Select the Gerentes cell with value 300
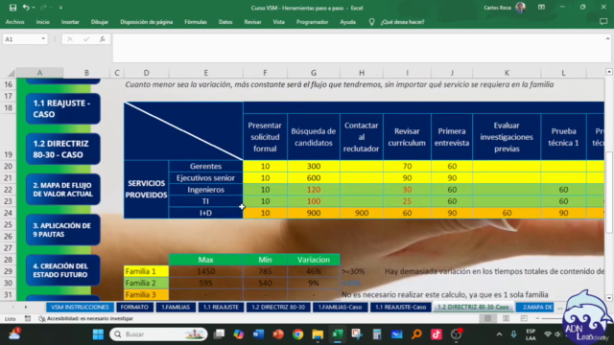This screenshot has width=614, height=345. 314,166
